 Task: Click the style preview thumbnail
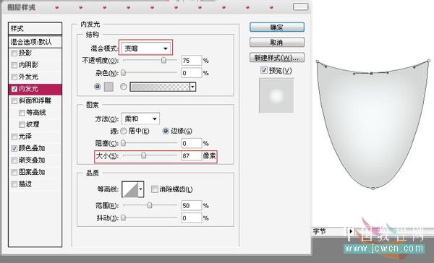pos(276,95)
